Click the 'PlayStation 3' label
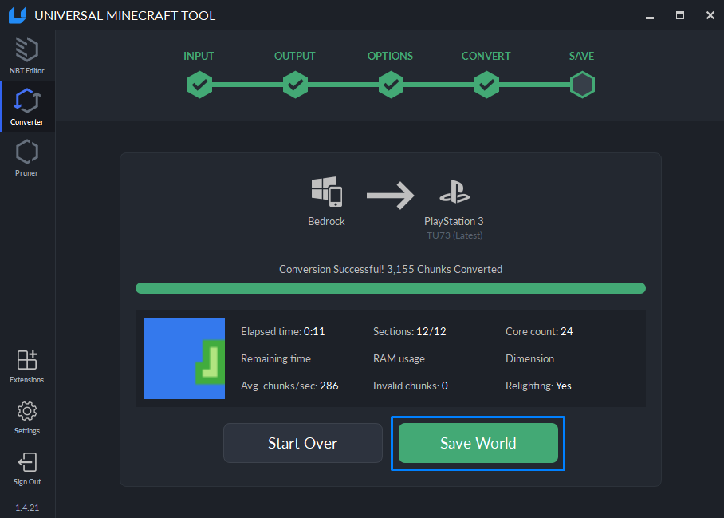The image size is (724, 518). point(454,221)
